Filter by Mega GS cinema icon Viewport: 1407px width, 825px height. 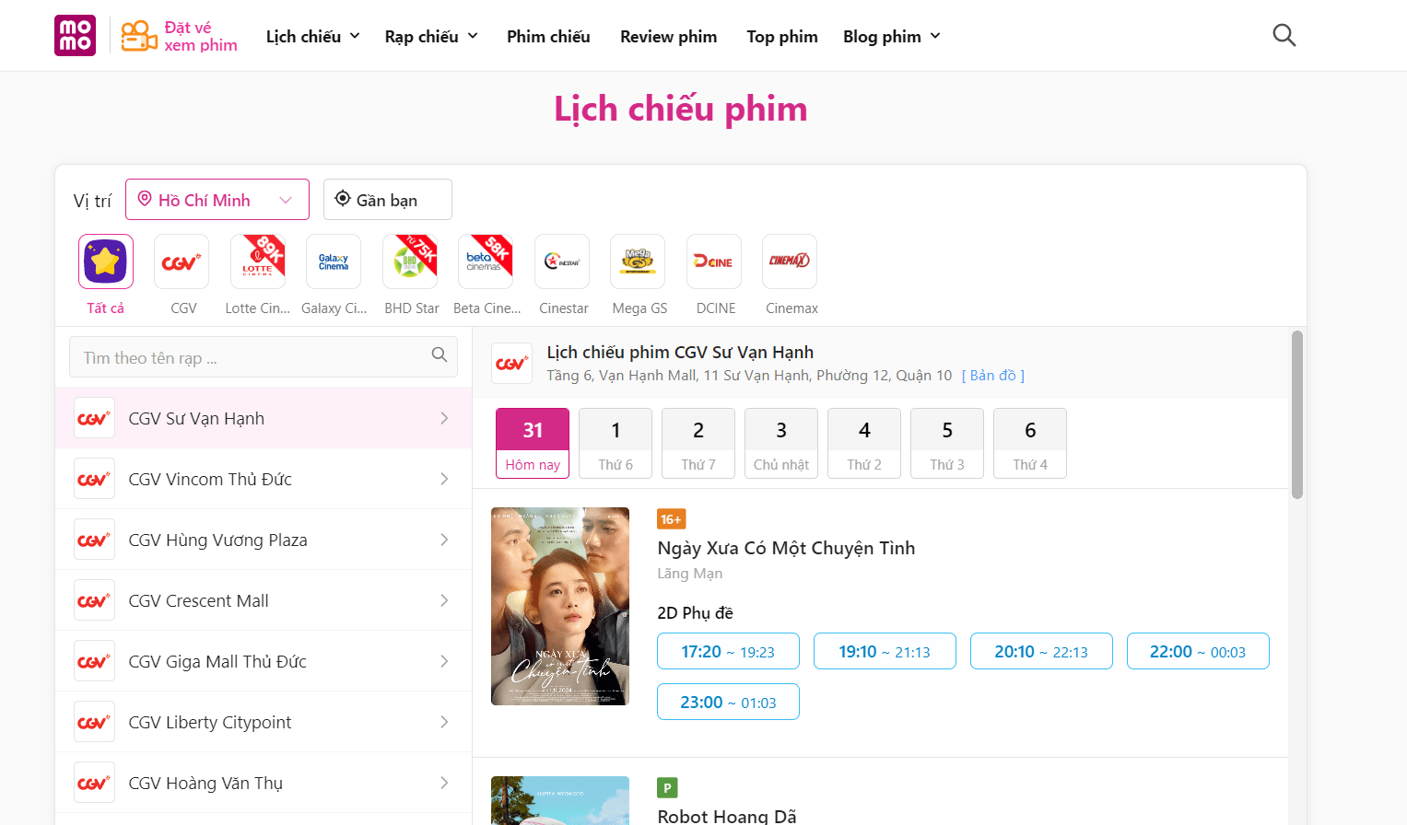pyautogui.click(x=638, y=262)
